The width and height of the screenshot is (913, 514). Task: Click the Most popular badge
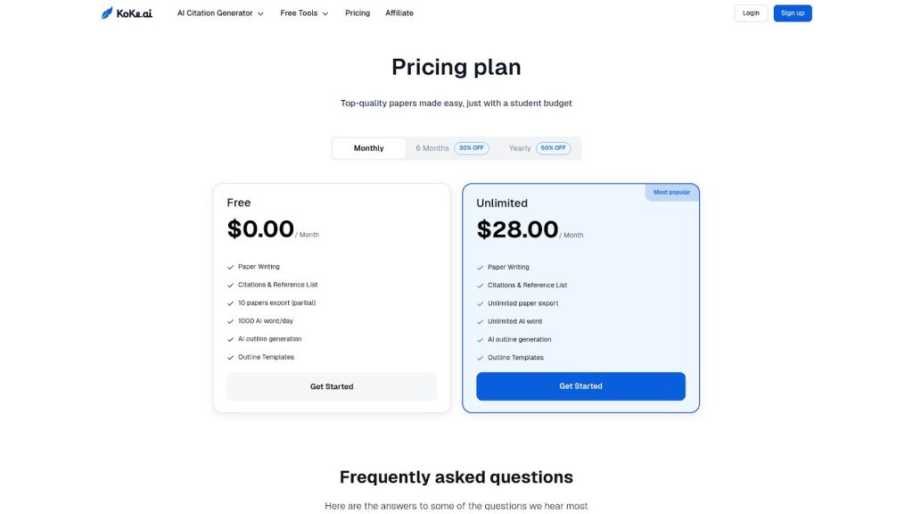[x=671, y=192]
